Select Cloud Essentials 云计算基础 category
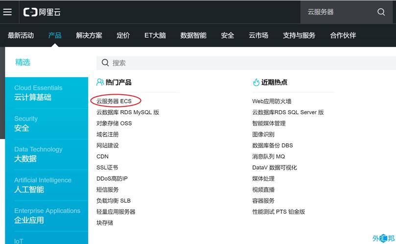 coord(47,93)
